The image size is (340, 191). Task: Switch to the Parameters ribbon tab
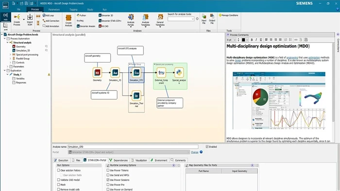click(x=54, y=10)
